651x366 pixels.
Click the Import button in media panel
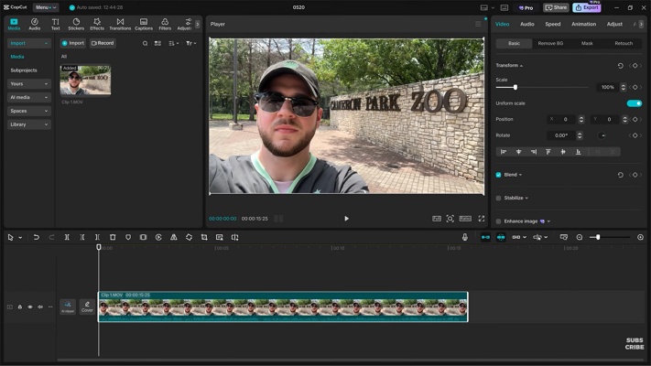coord(73,43)
